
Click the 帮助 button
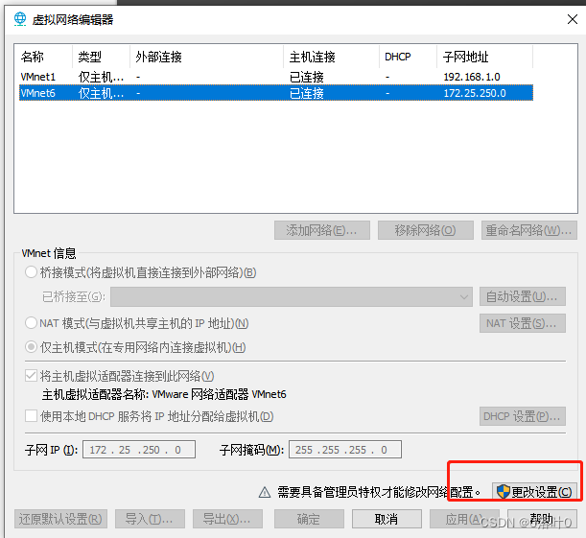point(542,519)
